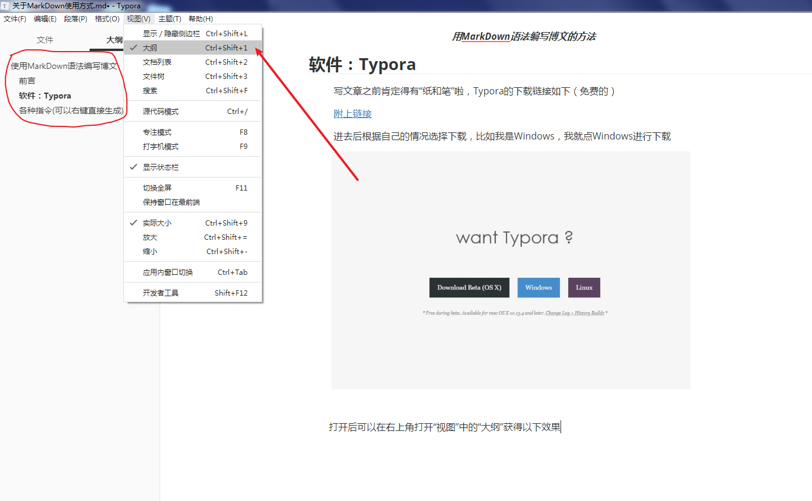Select 显示 / 隐藏侧边栏 menu item
This screenshot has height=501, width=812.
pyautogui.click(x=193, y=33)
